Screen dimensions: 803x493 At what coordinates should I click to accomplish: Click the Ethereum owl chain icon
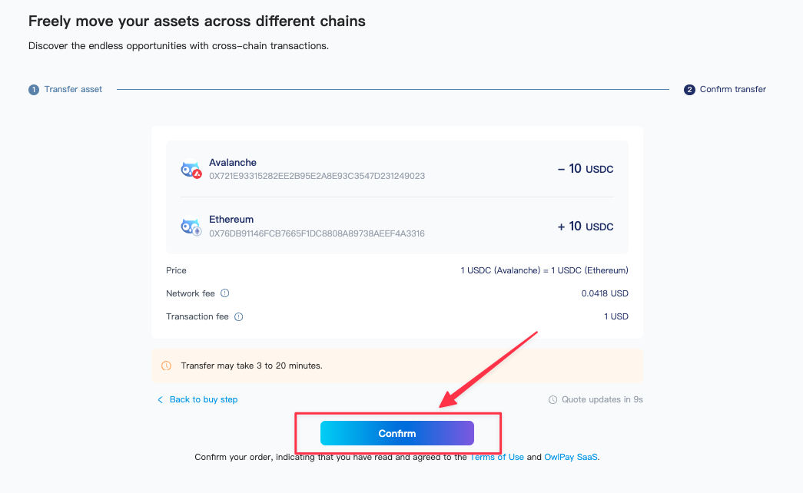coord(191,226)
